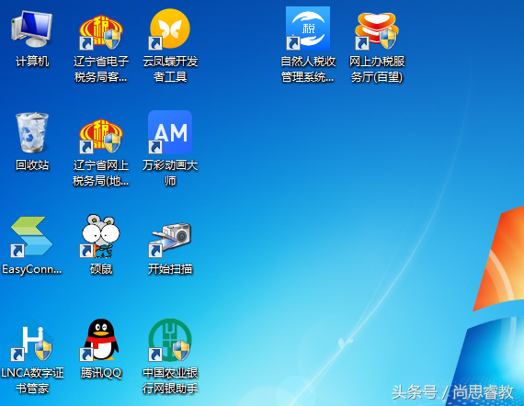The image size is (524, 406).
Task: Click the 辽宁省电子税务局客户端 shortcut icon
Action: (101, 31)
